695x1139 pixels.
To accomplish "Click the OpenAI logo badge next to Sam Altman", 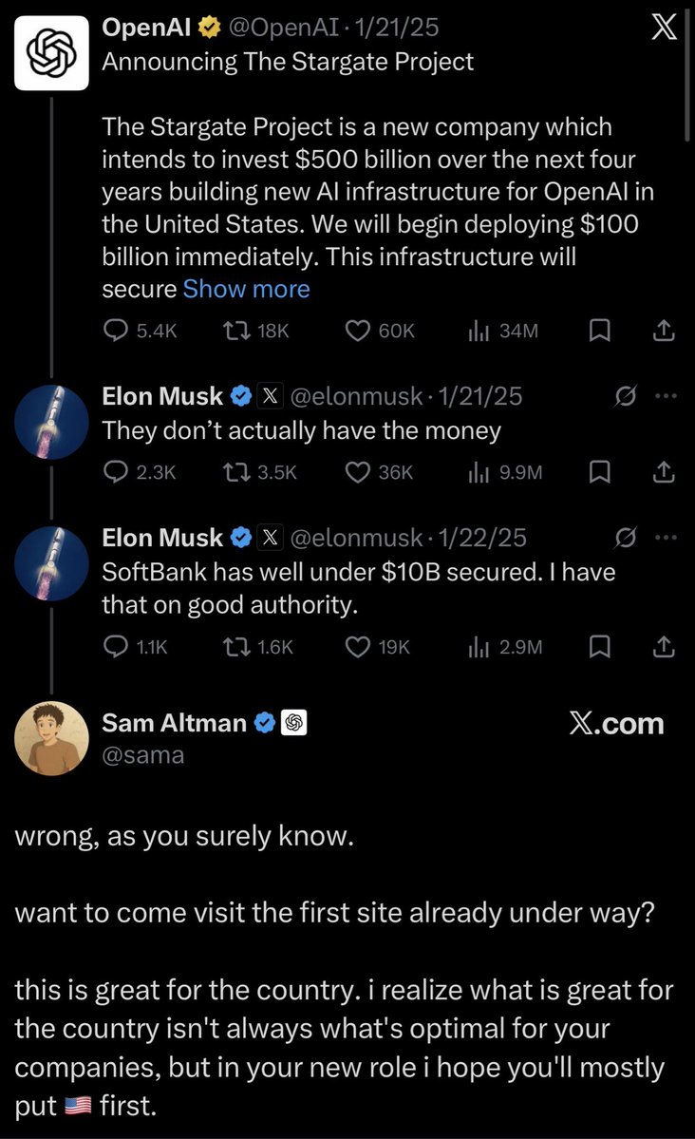I will (294, 722).
